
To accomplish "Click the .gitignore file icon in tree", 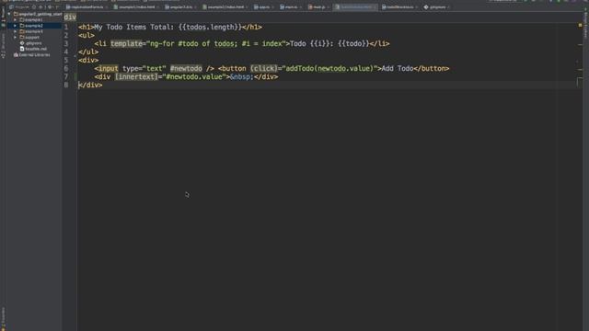I will tap(22, 43).
